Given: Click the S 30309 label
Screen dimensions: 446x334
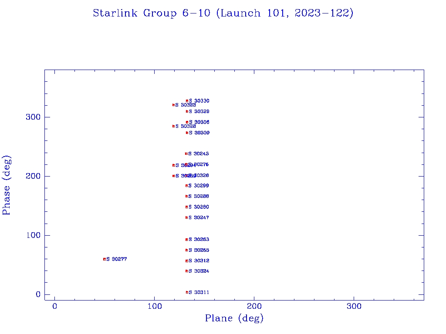Looking at the screenshot, I should (x=199, y=133).
